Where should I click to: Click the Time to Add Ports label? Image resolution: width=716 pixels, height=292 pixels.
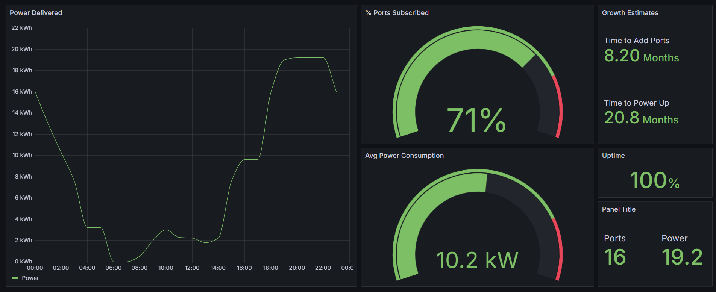click(637, 41)
